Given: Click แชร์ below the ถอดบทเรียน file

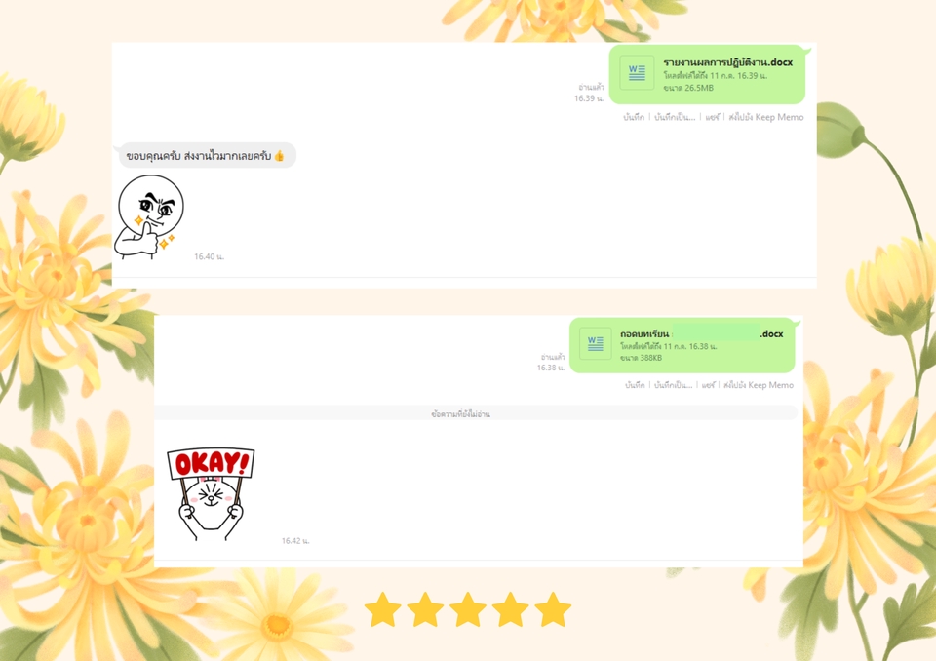Looking at the screenshot, I should tap(708, 385).
